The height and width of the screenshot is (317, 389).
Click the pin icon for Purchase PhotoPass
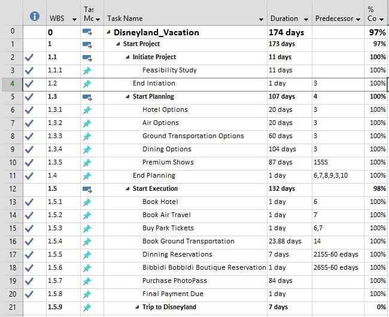click(87, 281)
